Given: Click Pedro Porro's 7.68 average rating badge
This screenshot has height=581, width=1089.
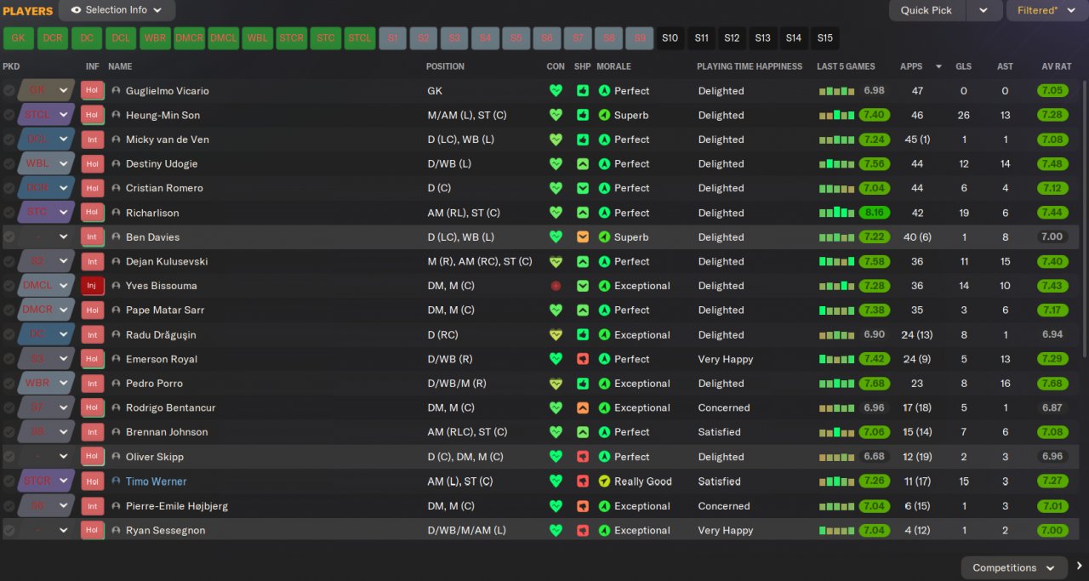Looking at the screenshot, I should [x=1053, y=384].
